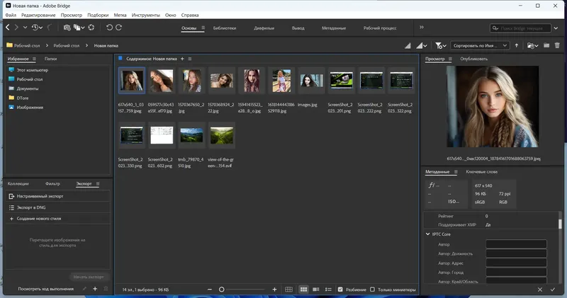The width and height of the screenshot is (567, 298).
Task: Go forward with the right arrow
Action: click(16, 28)
